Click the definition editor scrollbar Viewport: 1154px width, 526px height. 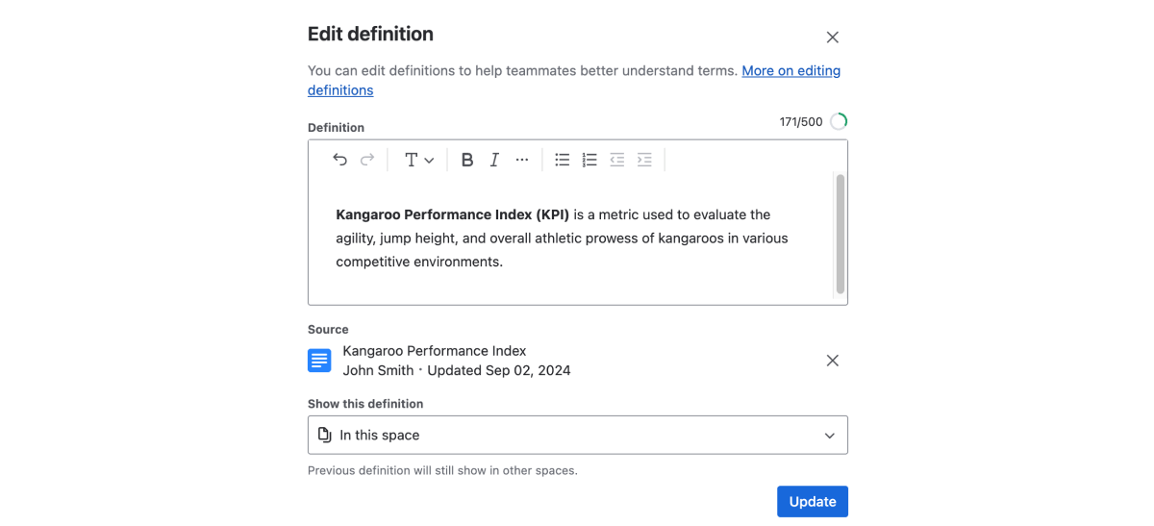click(x=840, y=234)
